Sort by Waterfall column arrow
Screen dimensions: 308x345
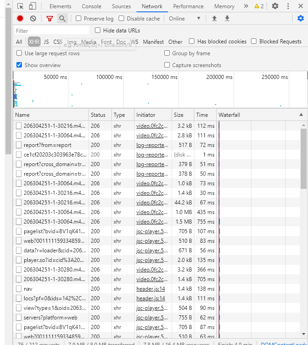(x=301, y=115)
